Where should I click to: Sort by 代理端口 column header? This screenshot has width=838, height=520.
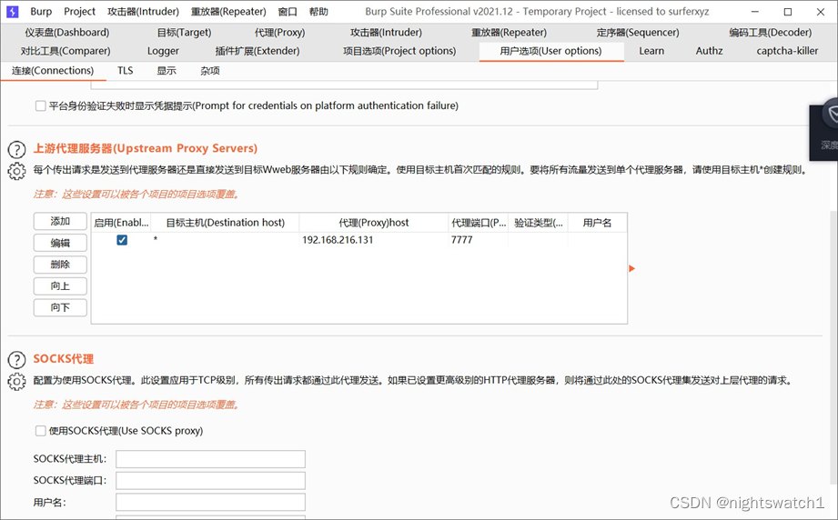pos(479,223)
